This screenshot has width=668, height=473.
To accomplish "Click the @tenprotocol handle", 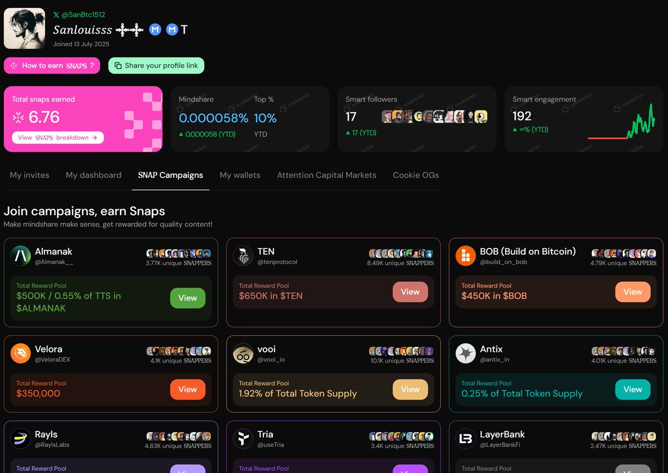I will [x=277, y=262].
